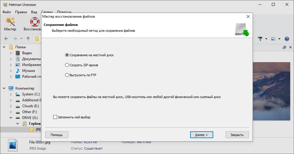The width and height of the screenshot is (294, 154).
Task: Select the Видео folder
Action: click(27, 53)
